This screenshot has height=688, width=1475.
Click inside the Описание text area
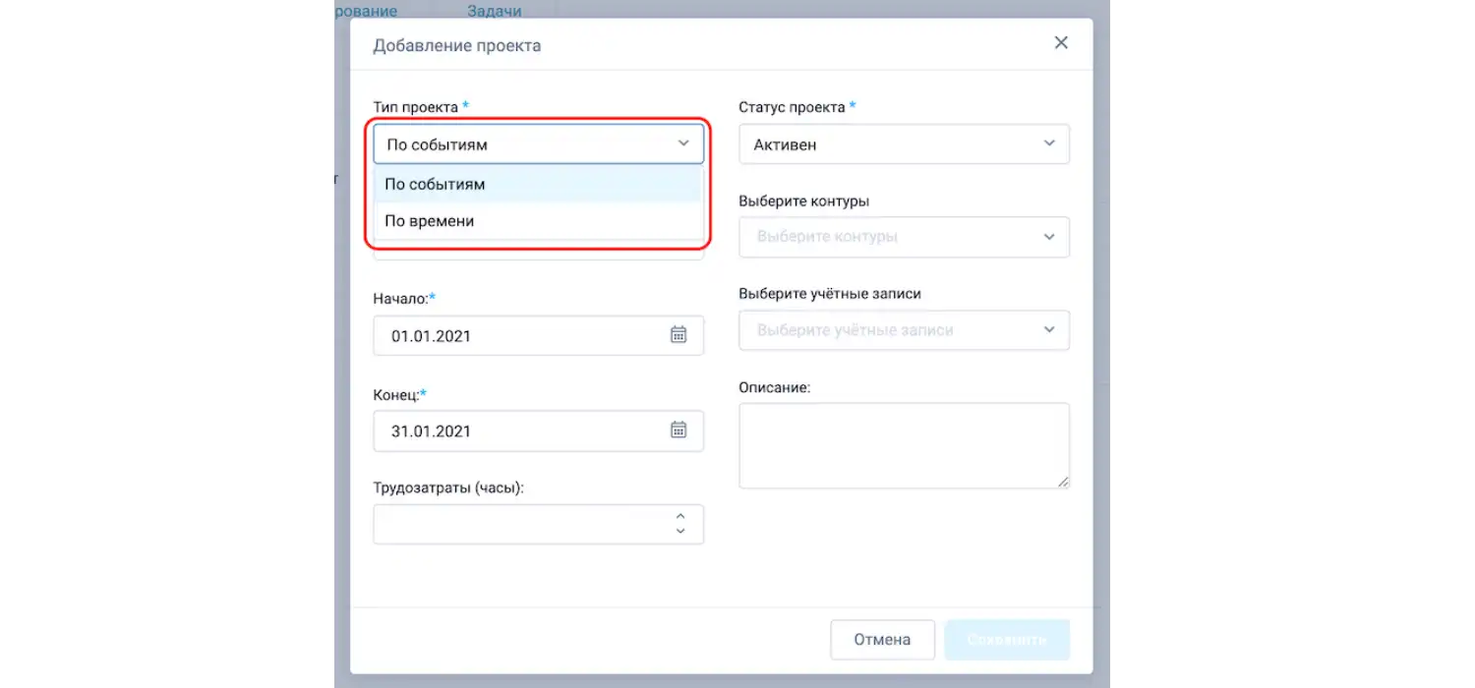click(x=904, y=444)
